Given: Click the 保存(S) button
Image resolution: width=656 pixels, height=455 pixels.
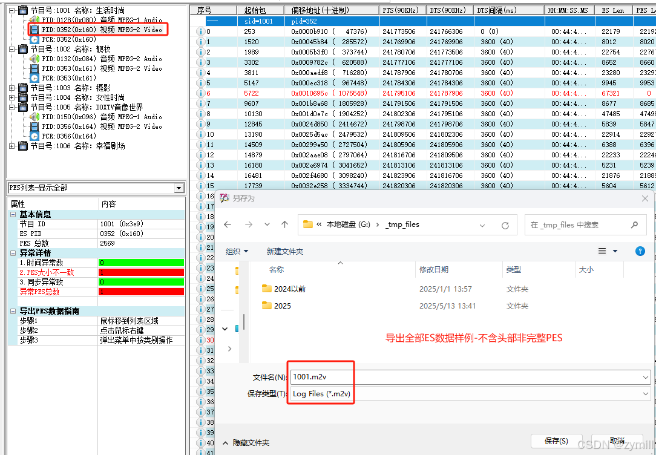Looking at the screenshot, I should (556, 440).
